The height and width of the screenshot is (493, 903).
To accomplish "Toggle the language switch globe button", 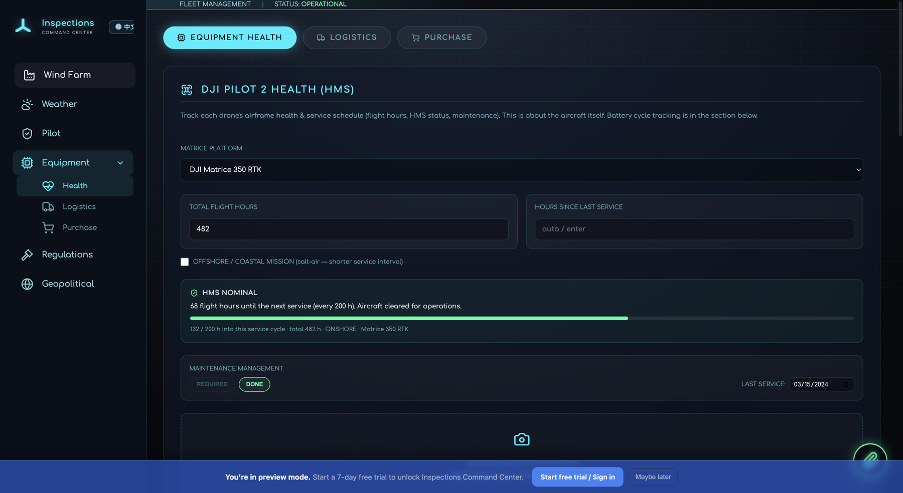I will point(122,27).
